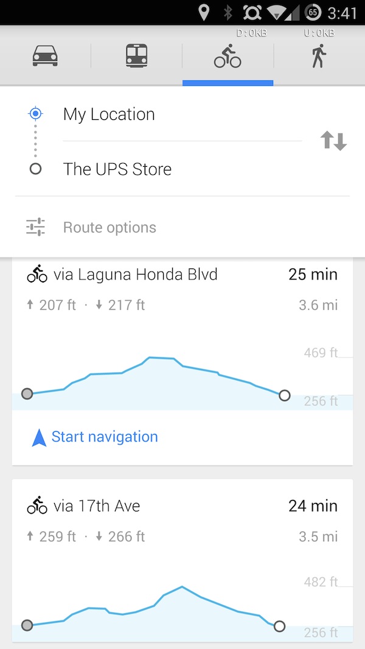Choose walking directions mode
The width and height of the screenshot is (365, 649).
[319, 55]
